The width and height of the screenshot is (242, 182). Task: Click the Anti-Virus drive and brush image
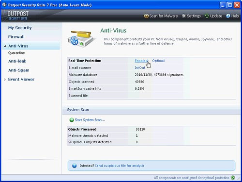pyautogui.click(x=81, y=39)
